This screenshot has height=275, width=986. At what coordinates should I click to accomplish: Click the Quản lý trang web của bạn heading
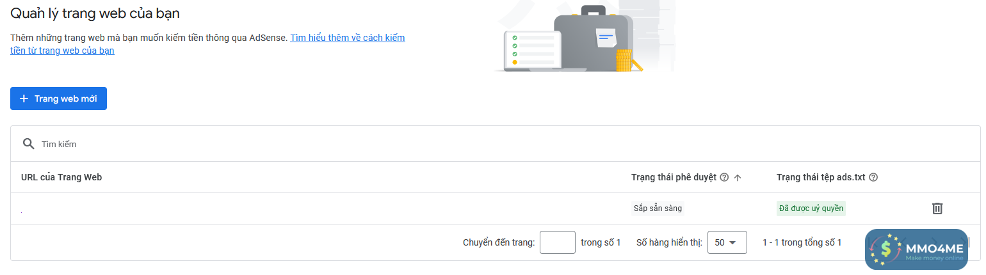point(95,12)
